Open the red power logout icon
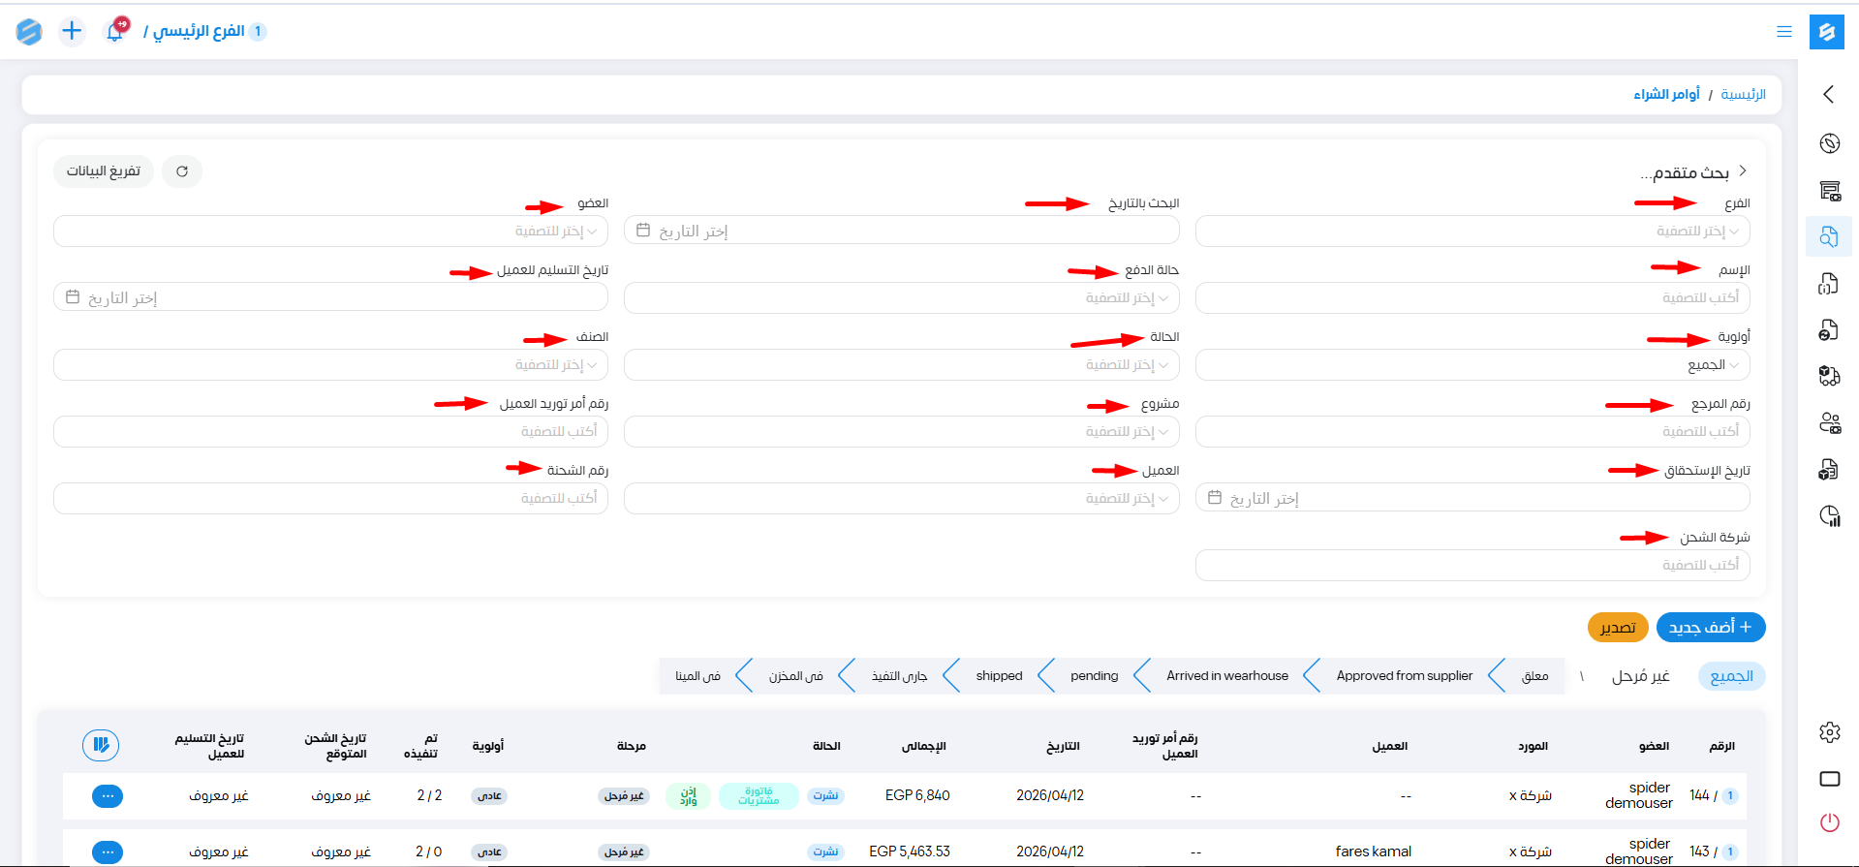The width and height of the screenshot is (1859, 867). click(1829, 822)
